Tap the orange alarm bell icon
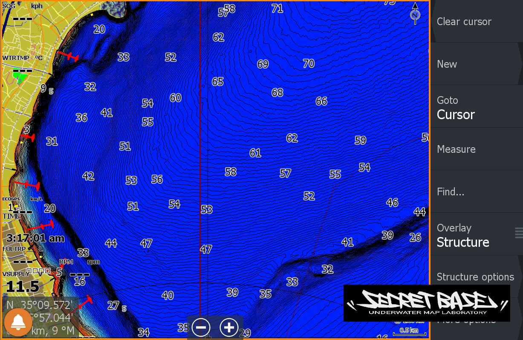 tap(18, 323)
